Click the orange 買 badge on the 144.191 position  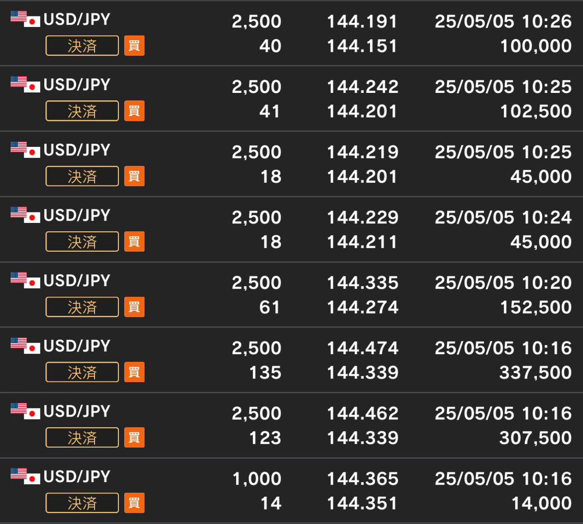pyautogui.click(x=134, y=46)
